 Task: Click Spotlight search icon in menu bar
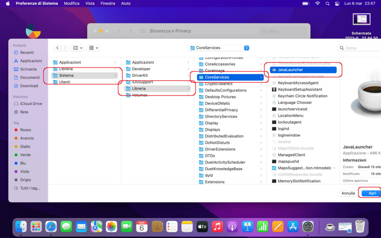pos(327,3)
